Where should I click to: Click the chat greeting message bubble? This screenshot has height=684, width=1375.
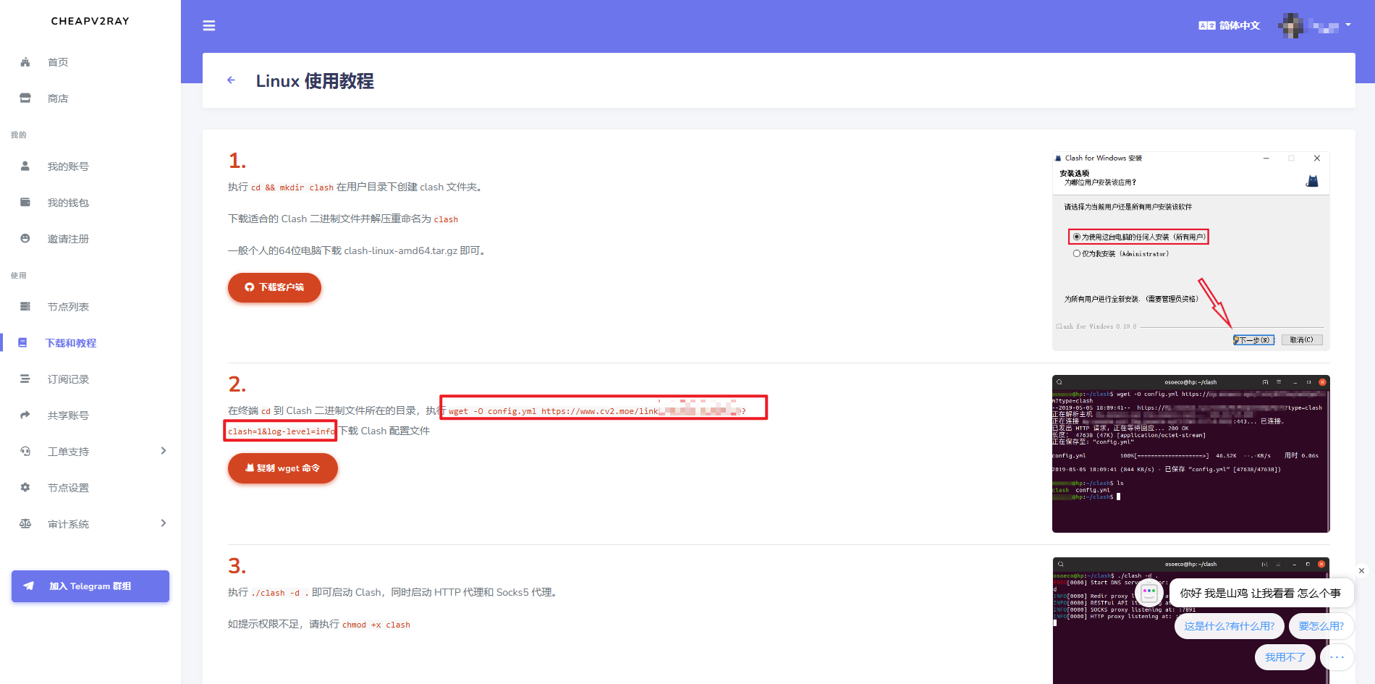[x=1260, y=594]
